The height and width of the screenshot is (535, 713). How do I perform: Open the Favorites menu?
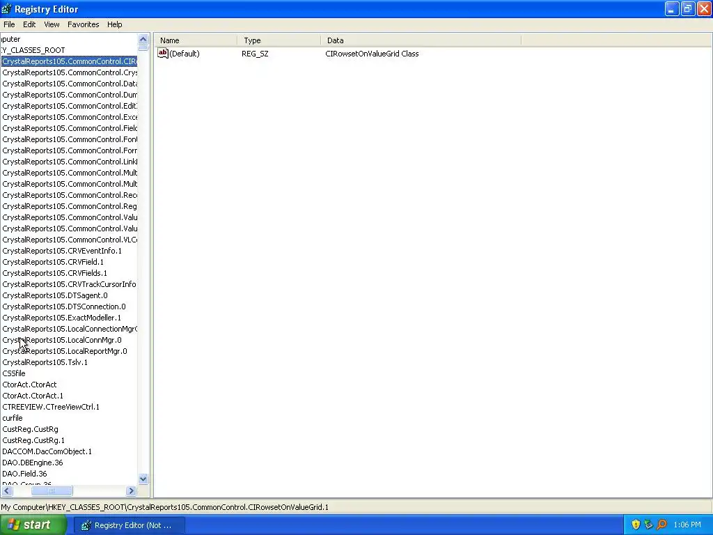click(x=84, y=24)
